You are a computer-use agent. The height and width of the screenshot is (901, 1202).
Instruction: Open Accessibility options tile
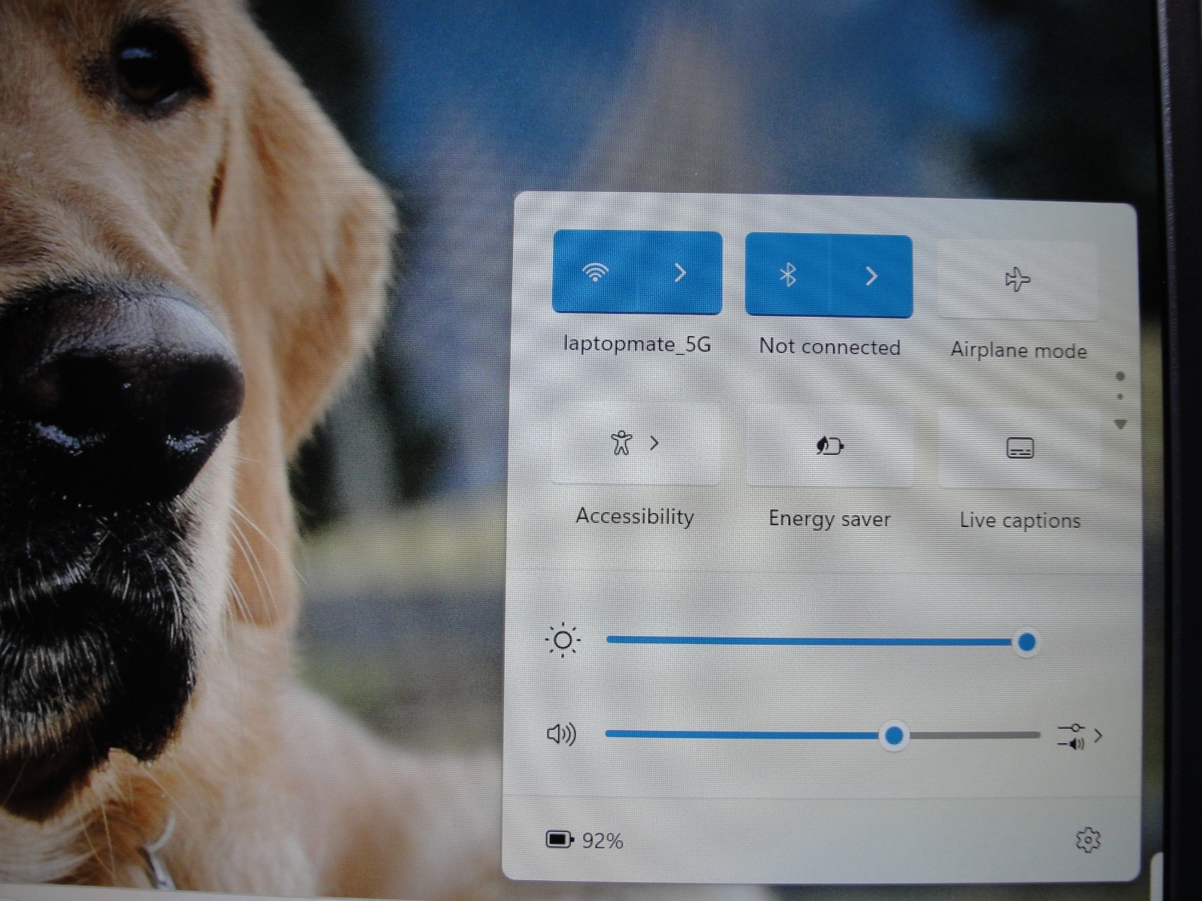point(636,443)
